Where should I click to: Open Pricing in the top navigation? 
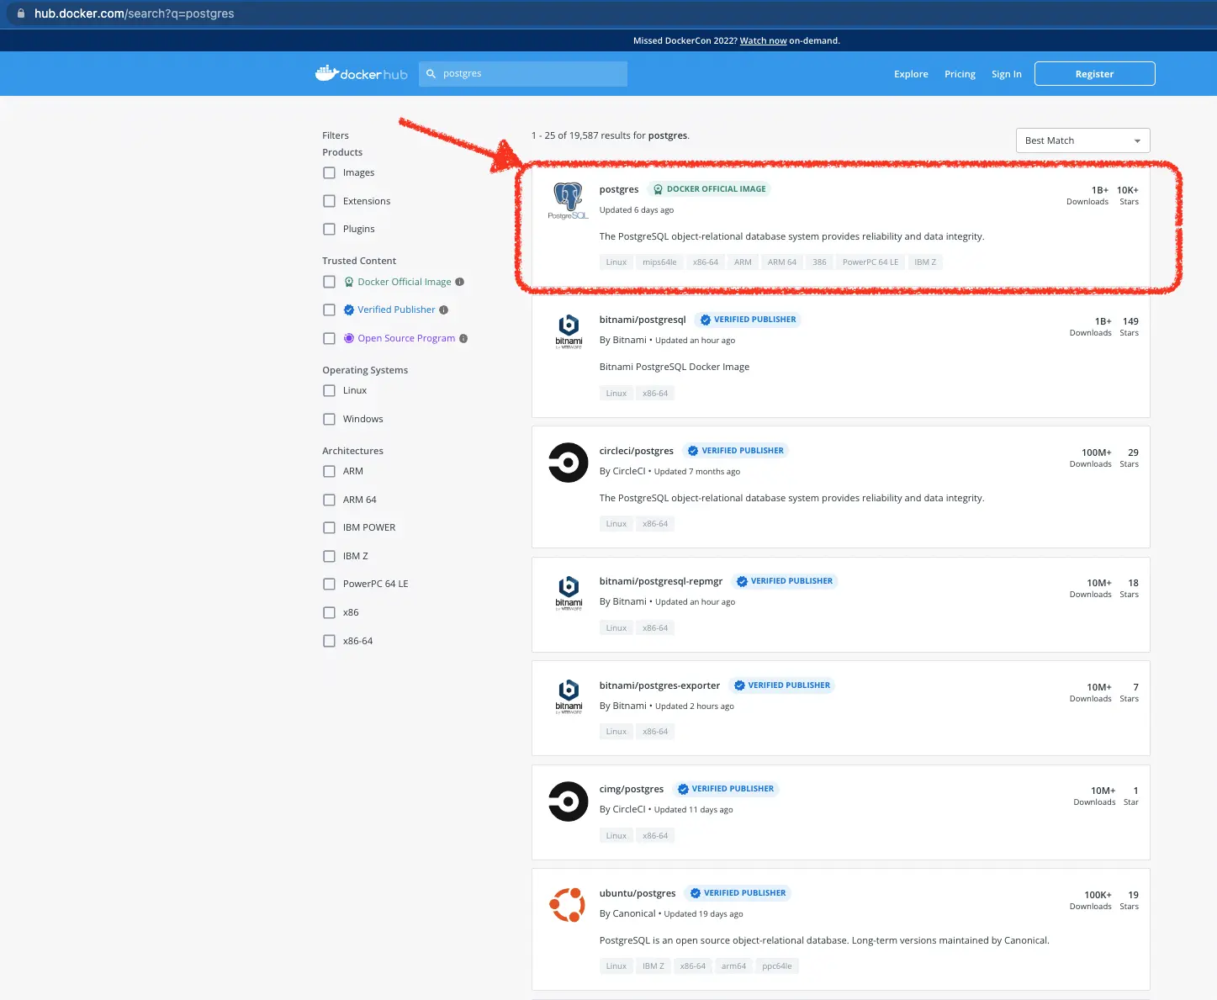pyautogui.click(x=960, y=74)
